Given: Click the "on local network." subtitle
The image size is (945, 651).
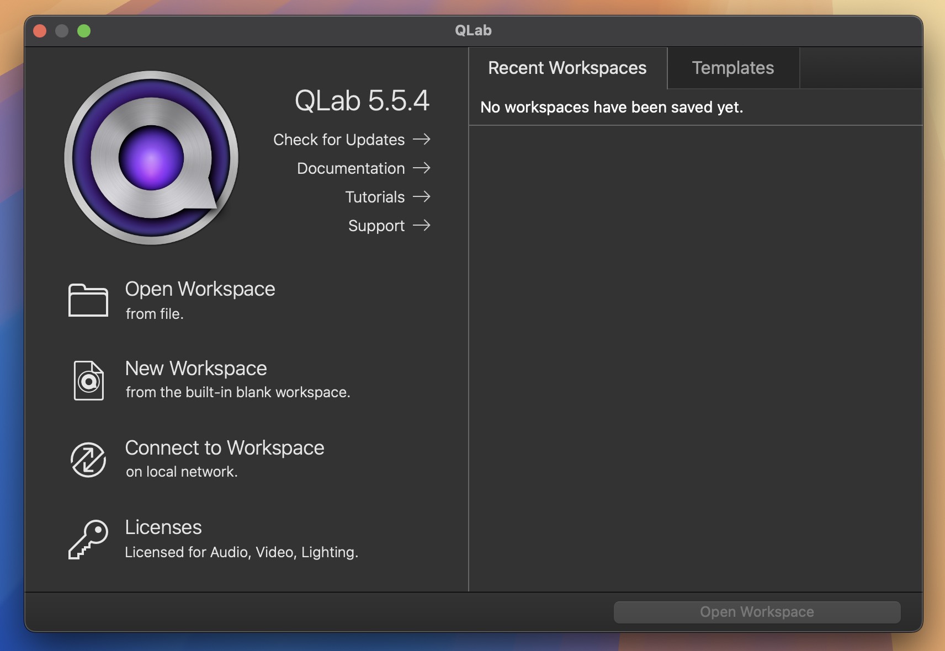Looking at the screenshot, I should (x=182, y=472).
